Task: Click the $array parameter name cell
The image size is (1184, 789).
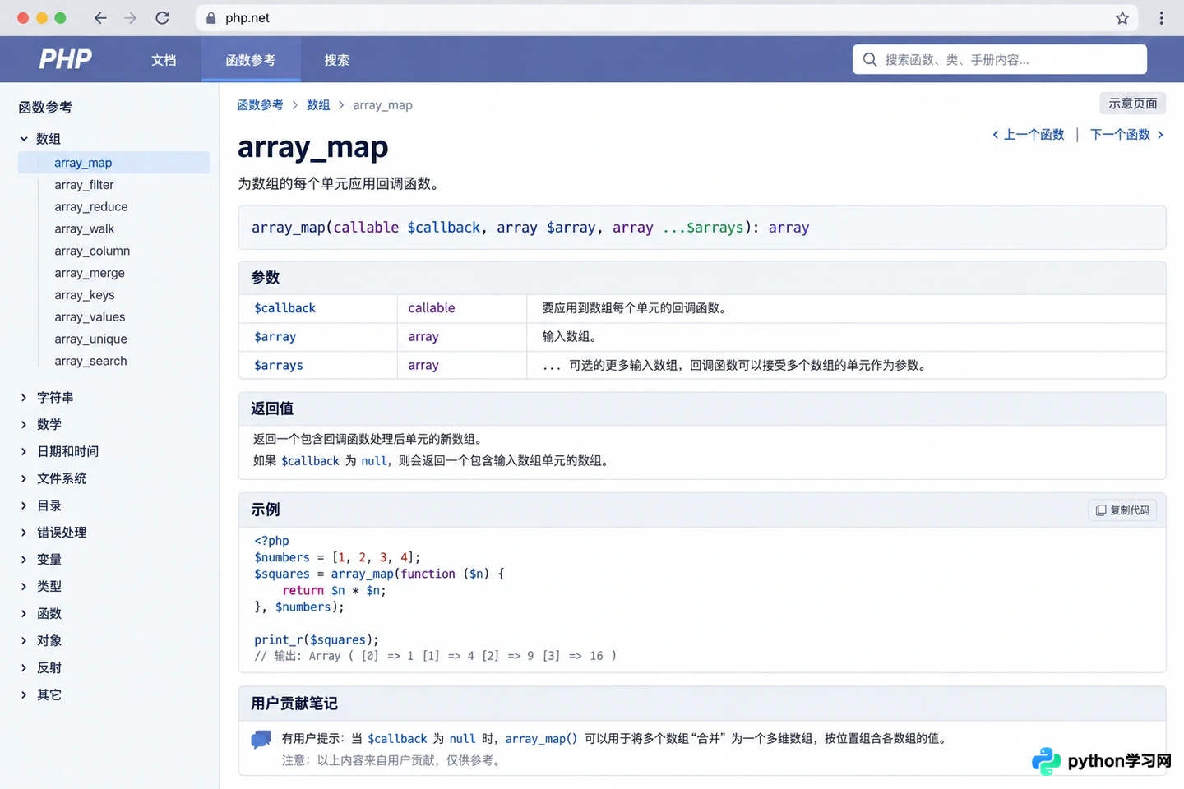Action: click(317, 337)
